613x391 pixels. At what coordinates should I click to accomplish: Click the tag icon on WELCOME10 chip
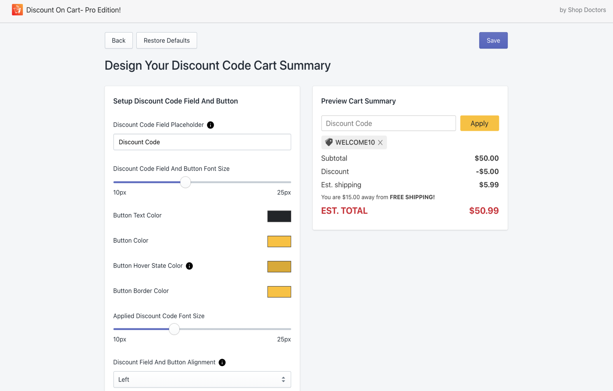pos(329,142)
